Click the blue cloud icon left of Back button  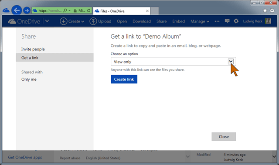coord(6,10)
